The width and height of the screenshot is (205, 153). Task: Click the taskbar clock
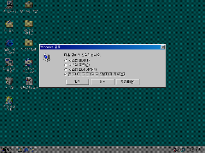[195, 150]
